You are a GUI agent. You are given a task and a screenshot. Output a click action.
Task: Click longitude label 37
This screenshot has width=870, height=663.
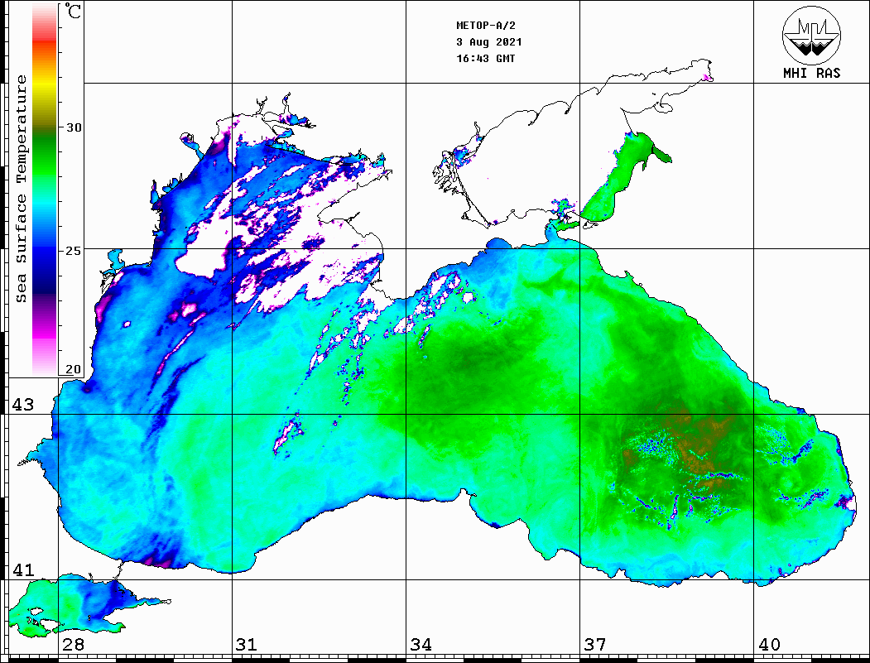[x=595, y=644]
